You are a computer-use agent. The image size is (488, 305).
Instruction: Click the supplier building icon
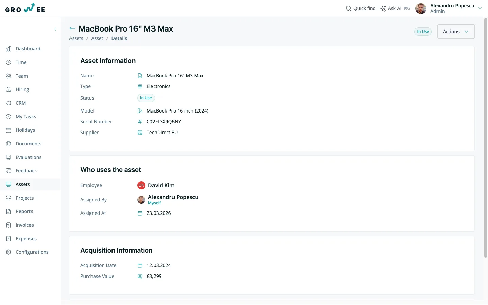coord(140,133)
